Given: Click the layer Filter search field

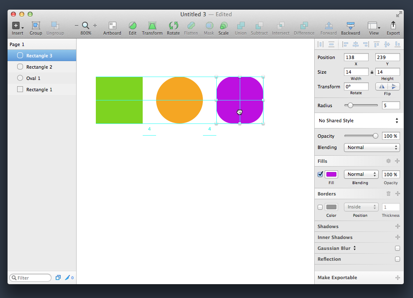Looking at the screenshot, I should click(x=30, y=277).
